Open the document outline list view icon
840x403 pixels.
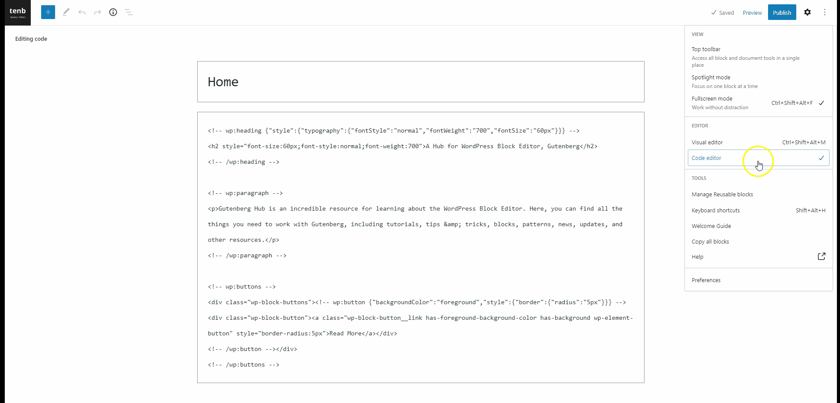click(x=129, y=12)
